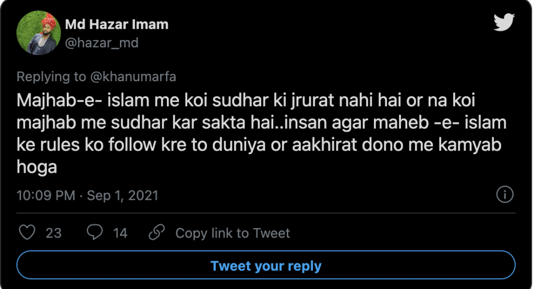Like the tweet with the heart icon
This screenshot has width=534, height=289.
pos(27,233)
